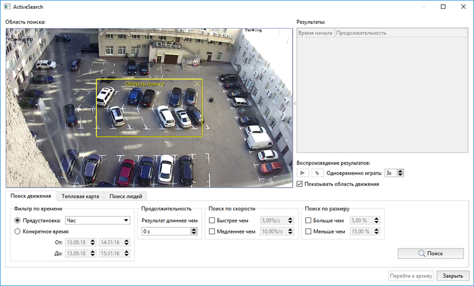Tick the Меньше чем size checkbox
474x286 pixels.
pyautogui.click(x=309, y=231)
